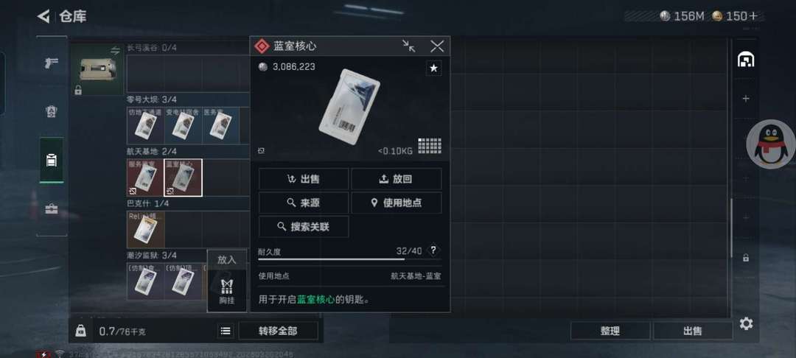Open the toolbox category in left sidebar
Image resolution: width=796 pixels, height=358 pixels.
click(52, 209)
